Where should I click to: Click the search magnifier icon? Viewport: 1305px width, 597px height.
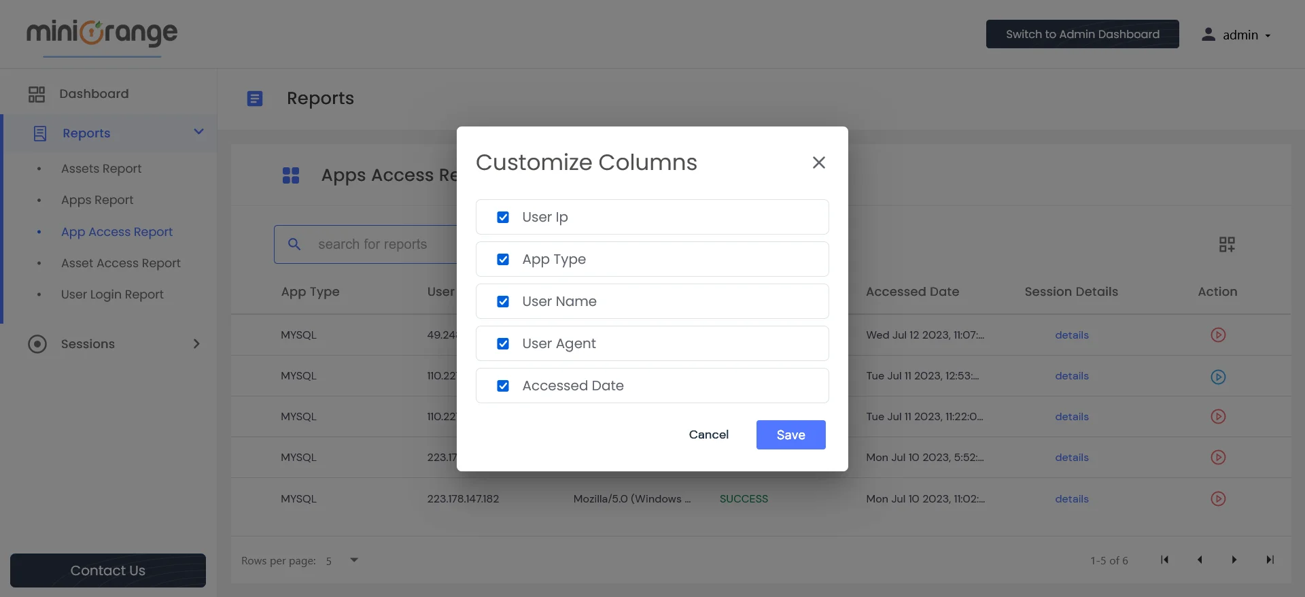pos(294,244)
